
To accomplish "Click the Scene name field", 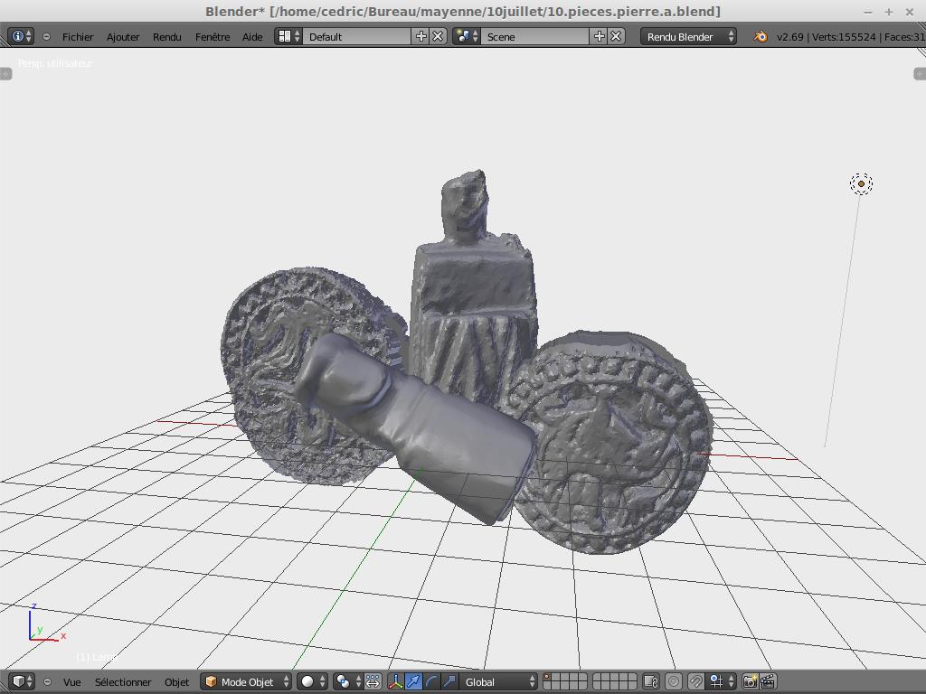I will click(x=535, y=37).
